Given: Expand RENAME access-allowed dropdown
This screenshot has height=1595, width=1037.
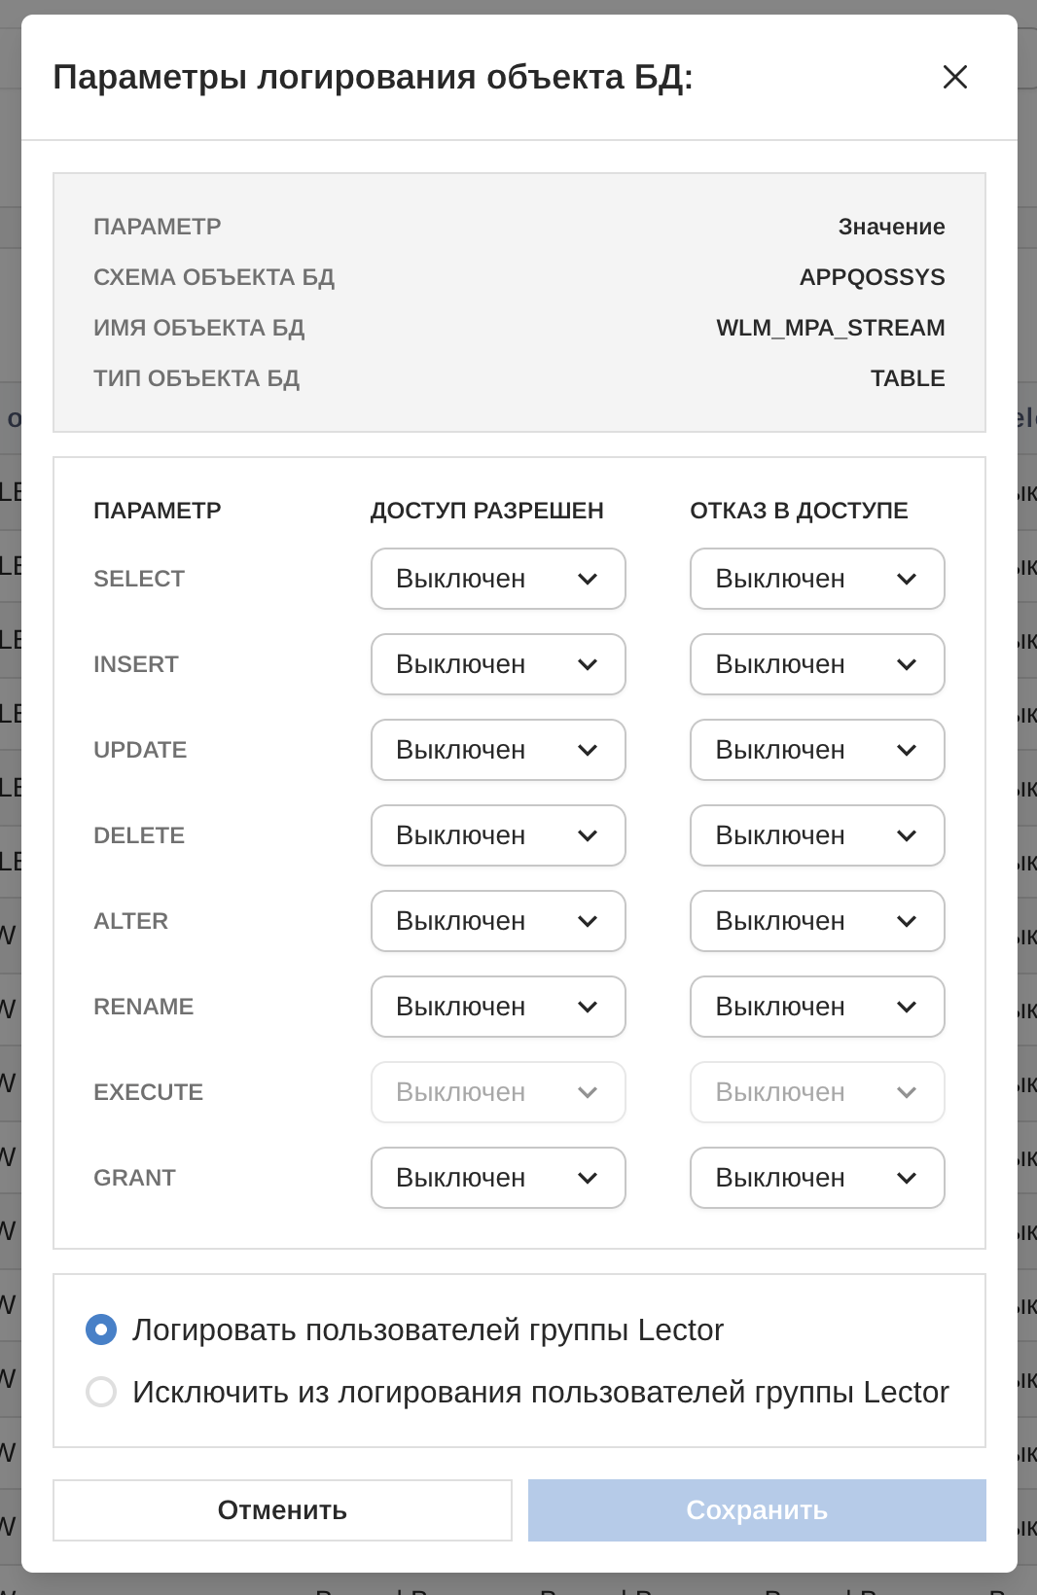Looking at the screenshot, I should tap(497, 1007).
